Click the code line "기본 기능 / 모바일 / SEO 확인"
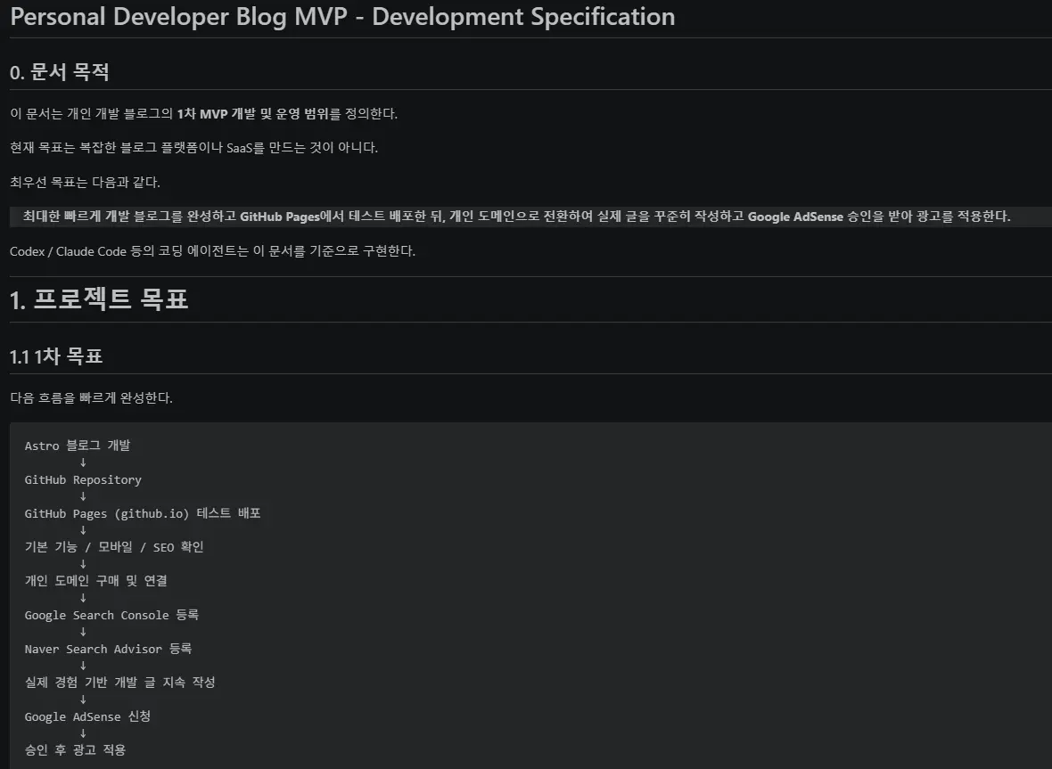Viewport: 1052px width, 769px height. 114,547
